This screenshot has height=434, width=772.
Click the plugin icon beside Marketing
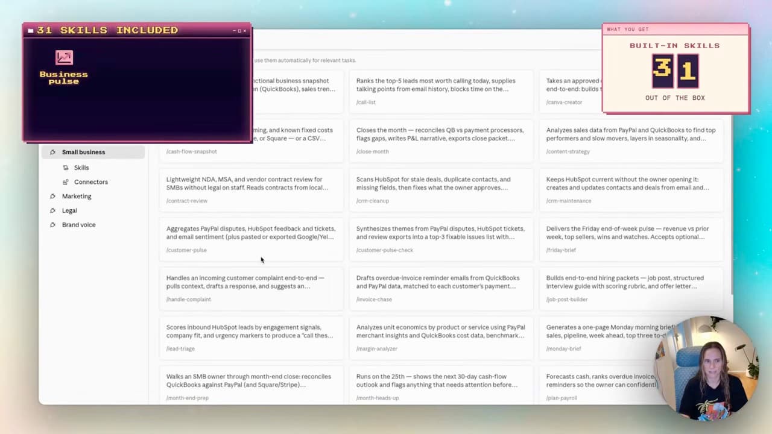pyautogui.click(x=52, y=197)
